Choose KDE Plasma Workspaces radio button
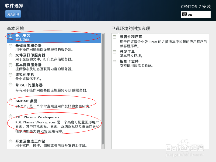 (x=11, y=116)
